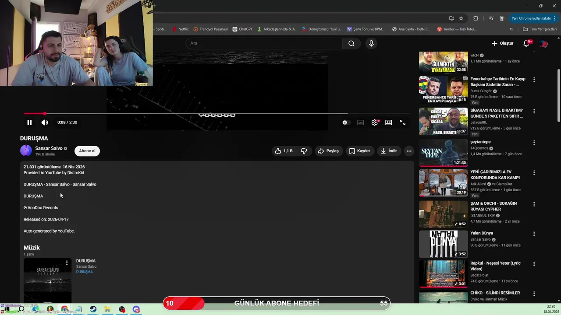Open options for şeytantepe video
Image resolution: width=561 pixels, height=315 pixels.
[x=534, y=143]
